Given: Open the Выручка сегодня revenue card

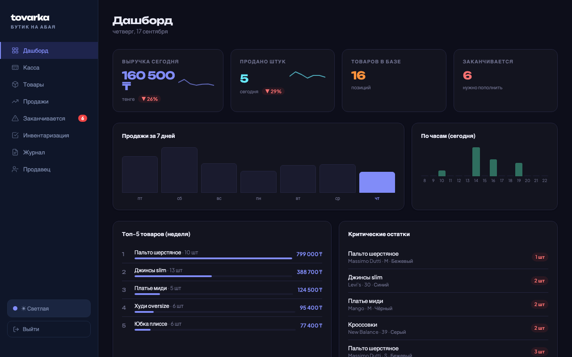Looking at the screenshot, I should [x=168, y=80].
